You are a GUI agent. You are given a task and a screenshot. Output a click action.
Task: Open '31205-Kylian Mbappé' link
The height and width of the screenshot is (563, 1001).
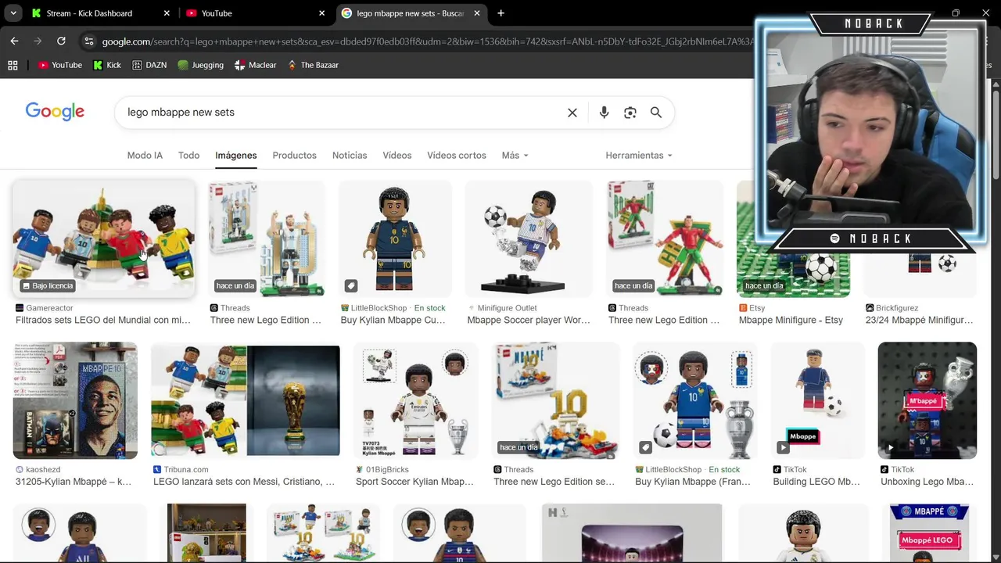(x=74, y=482)
